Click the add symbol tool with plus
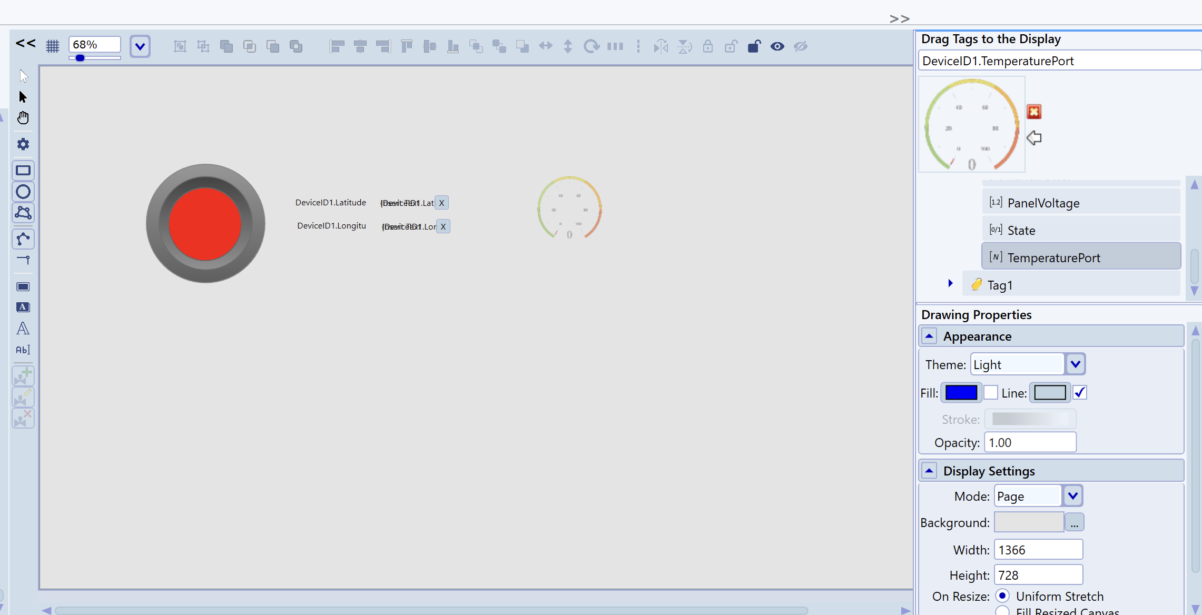 pyautogui.click(x=23, y=376)
